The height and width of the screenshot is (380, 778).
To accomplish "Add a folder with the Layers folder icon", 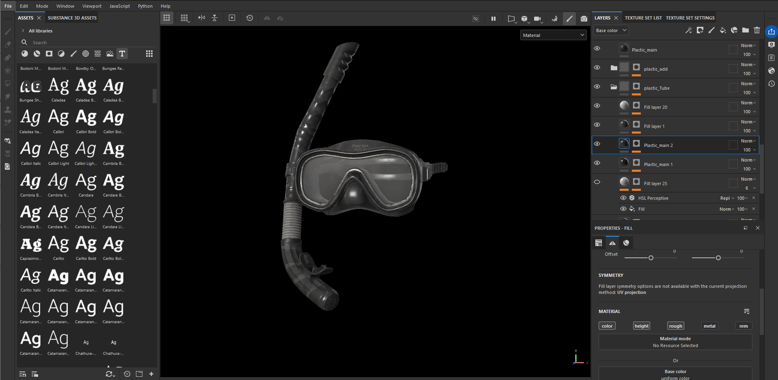I will point(745,30).
